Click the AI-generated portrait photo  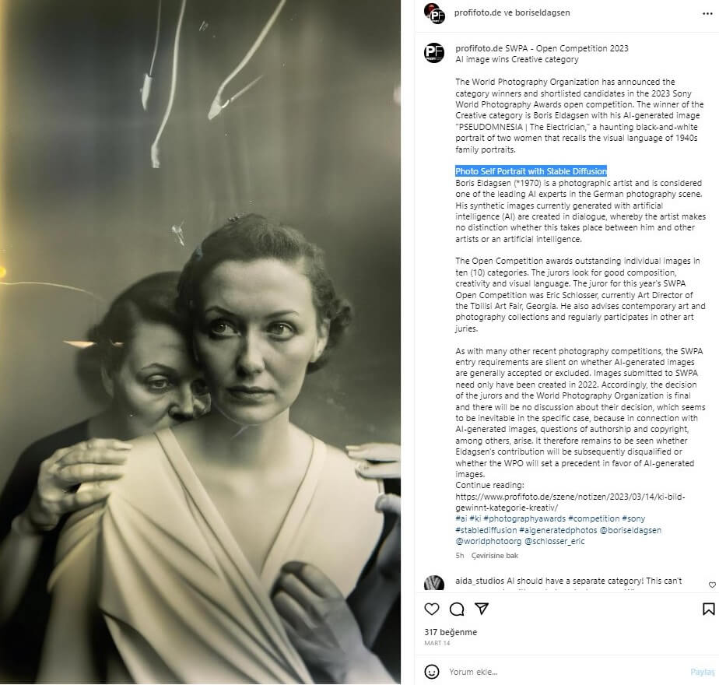201,342
